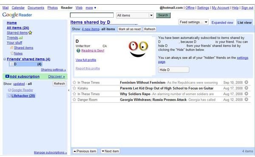Open the settings page link
Screen dimensions: 255x157
243,58
